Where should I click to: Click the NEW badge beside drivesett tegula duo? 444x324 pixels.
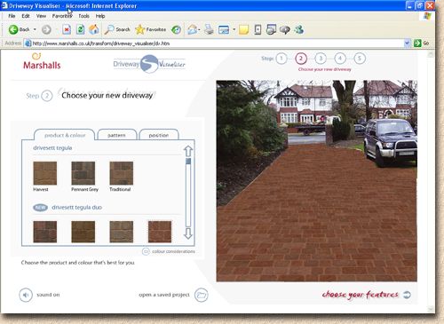[40, 208]
